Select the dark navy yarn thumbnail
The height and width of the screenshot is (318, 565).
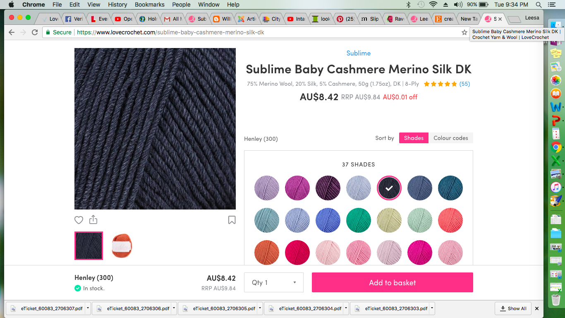point(89,246)
